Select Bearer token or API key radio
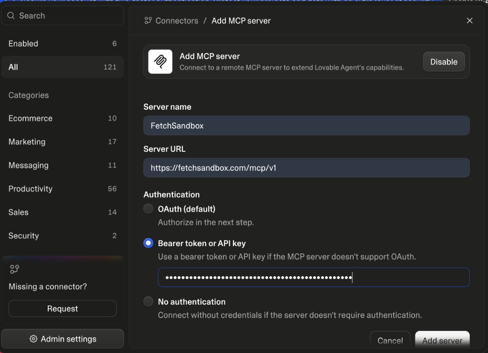The width and height of the screenshot is (488, 353). point(148,243)
